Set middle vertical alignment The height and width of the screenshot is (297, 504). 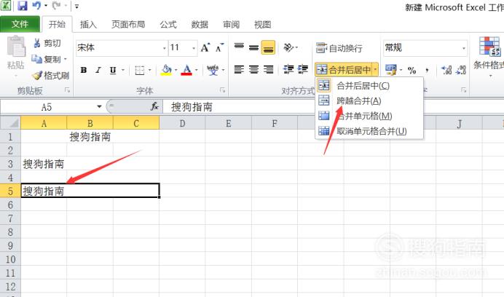(x=253, y=47)
